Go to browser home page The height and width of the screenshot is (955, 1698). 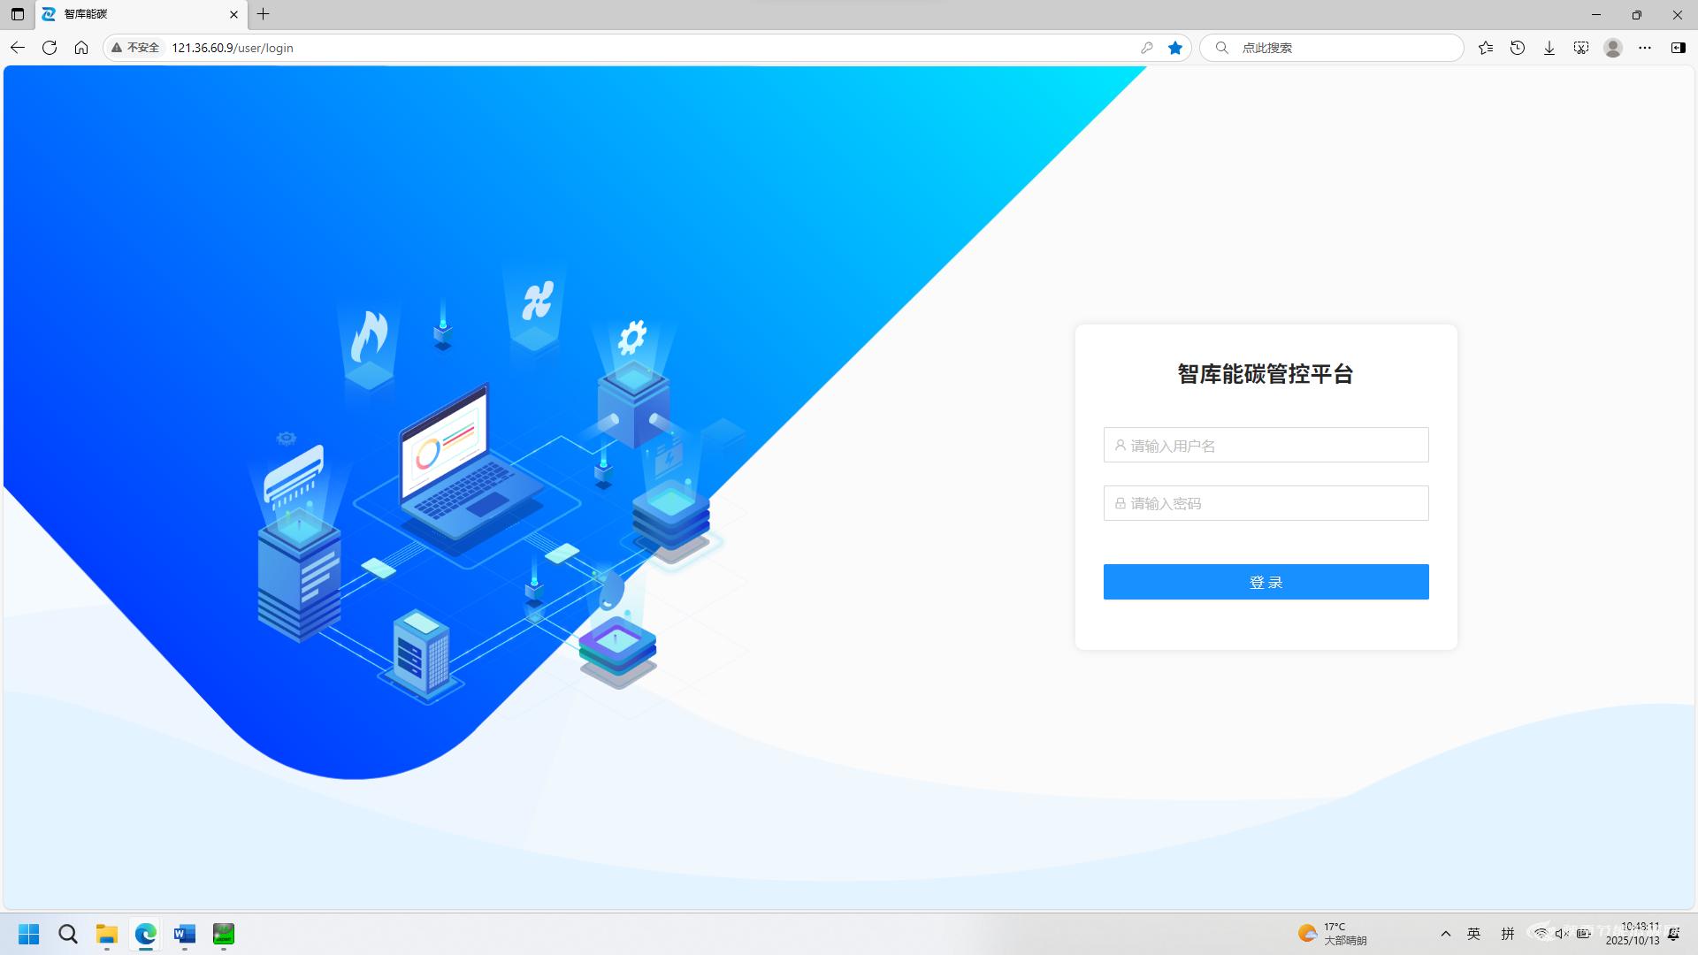click(81, 48)
